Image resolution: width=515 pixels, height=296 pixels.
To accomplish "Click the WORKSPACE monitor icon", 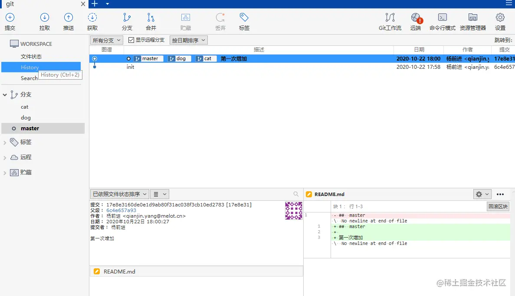I will [x=14, y=44].
